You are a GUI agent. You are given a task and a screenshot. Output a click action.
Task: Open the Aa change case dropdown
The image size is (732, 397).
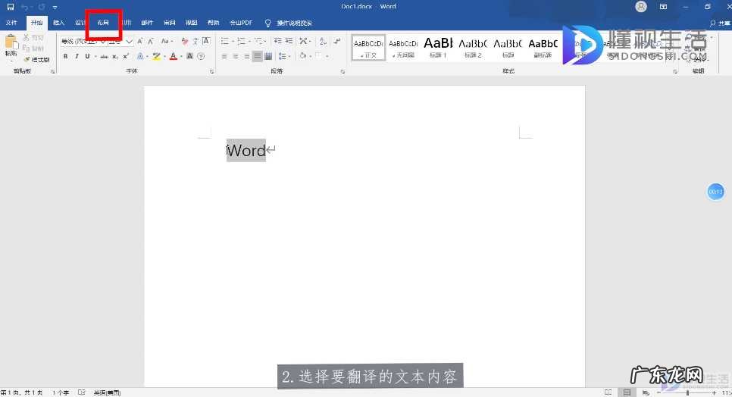click(x=167, y=42)
